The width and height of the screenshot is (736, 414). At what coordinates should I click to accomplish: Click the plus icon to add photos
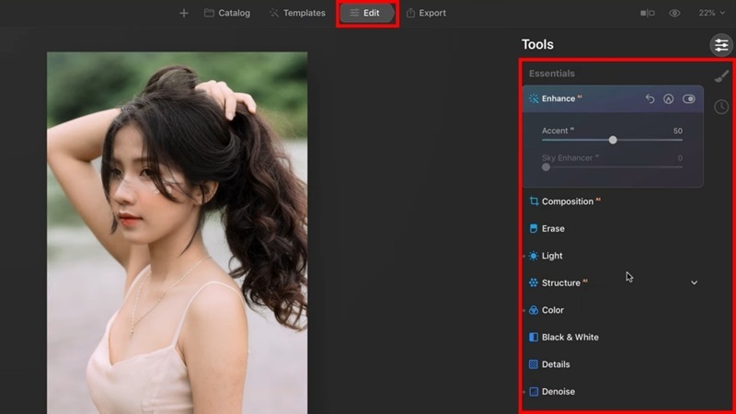[x=184, y=13]
